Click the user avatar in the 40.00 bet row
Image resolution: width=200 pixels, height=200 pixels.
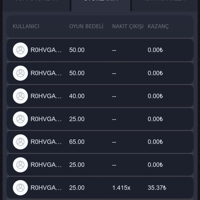tap(20, 96)
